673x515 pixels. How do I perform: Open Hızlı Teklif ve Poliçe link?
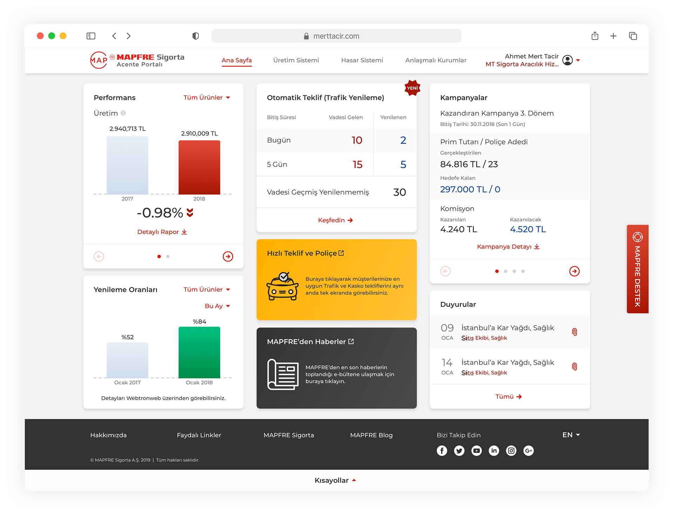click(305, 253)
